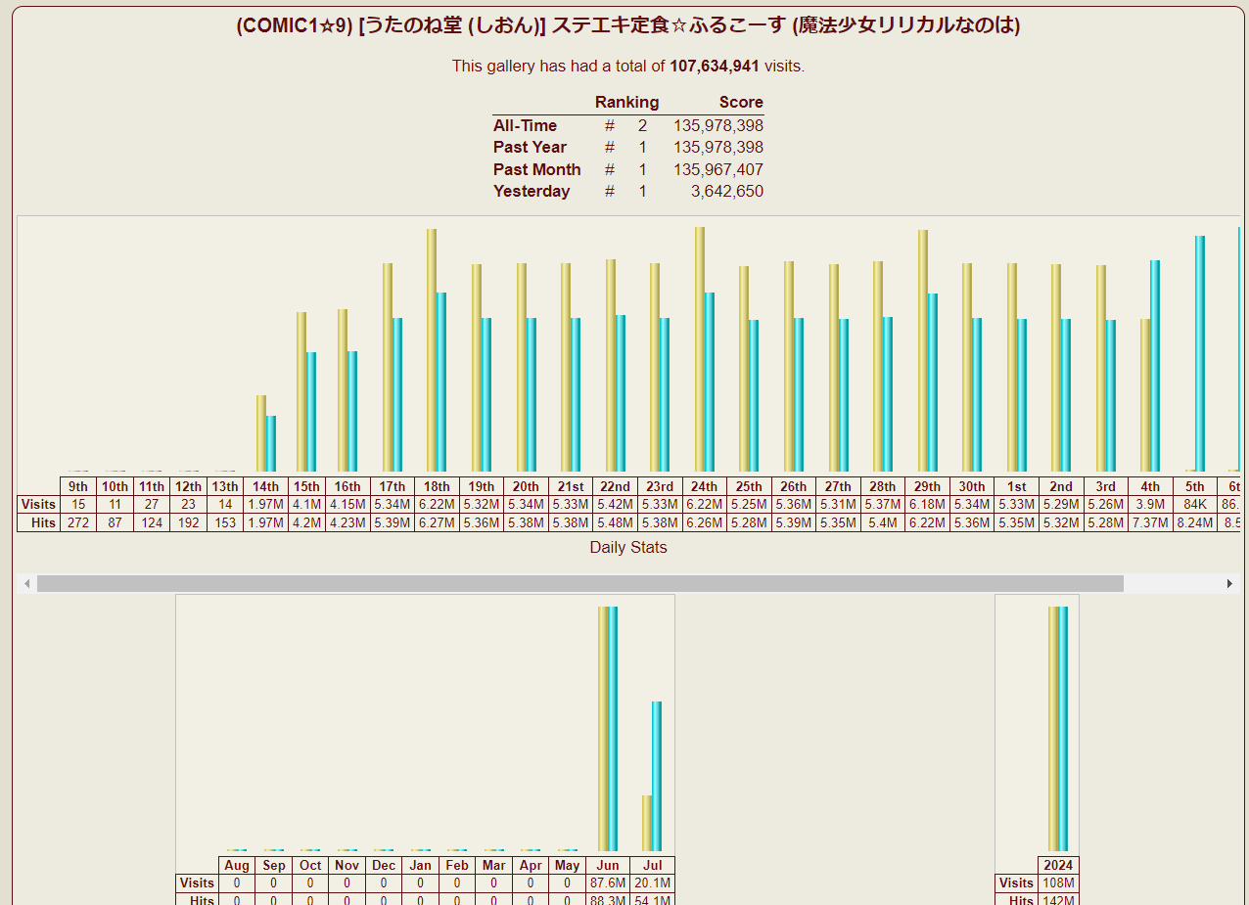Click the cyan hits bar for 5th
The image size is (1249, 905).
coord(1200,353)
